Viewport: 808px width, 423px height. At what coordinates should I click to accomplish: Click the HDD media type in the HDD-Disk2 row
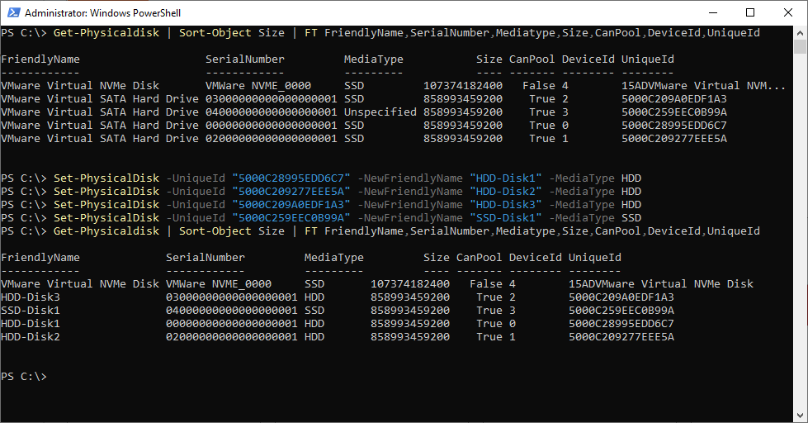tap(314, 337)
